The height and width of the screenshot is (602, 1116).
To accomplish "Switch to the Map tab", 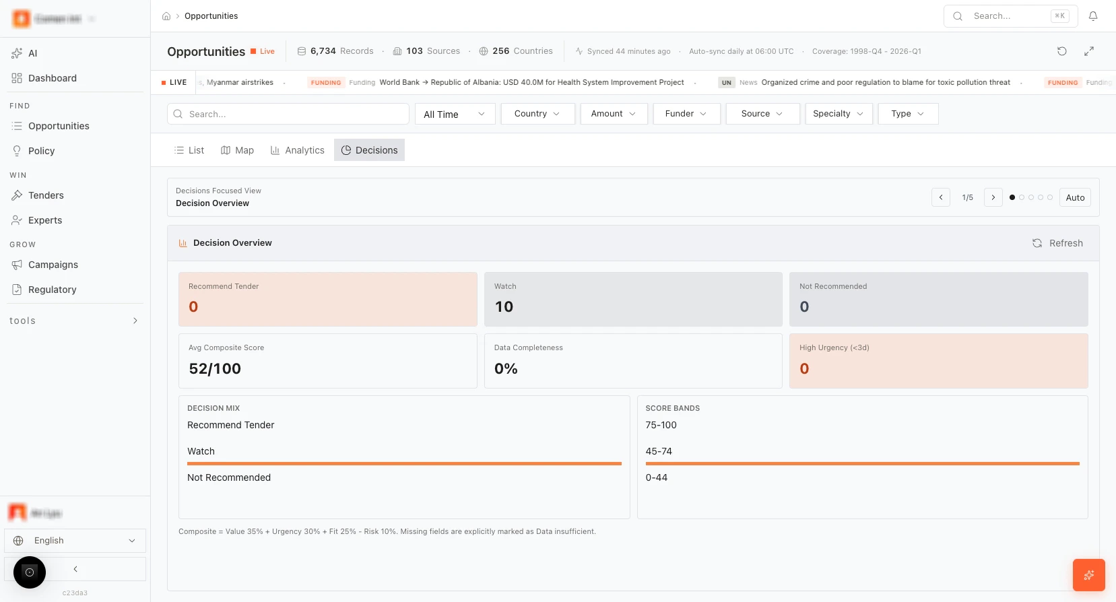I will coord(237,150).
